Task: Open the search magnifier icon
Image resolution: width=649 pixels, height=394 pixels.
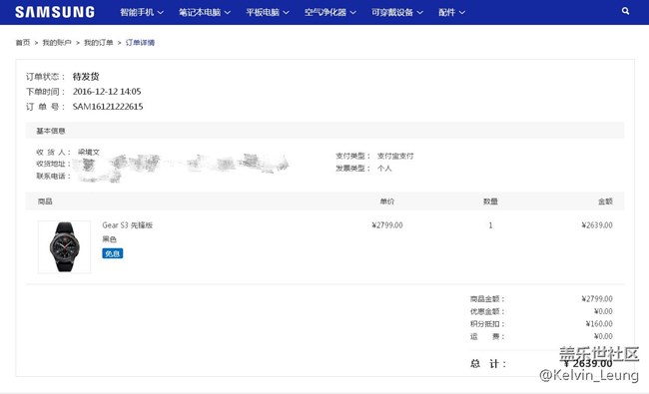Action: click(x=625, y=11)
